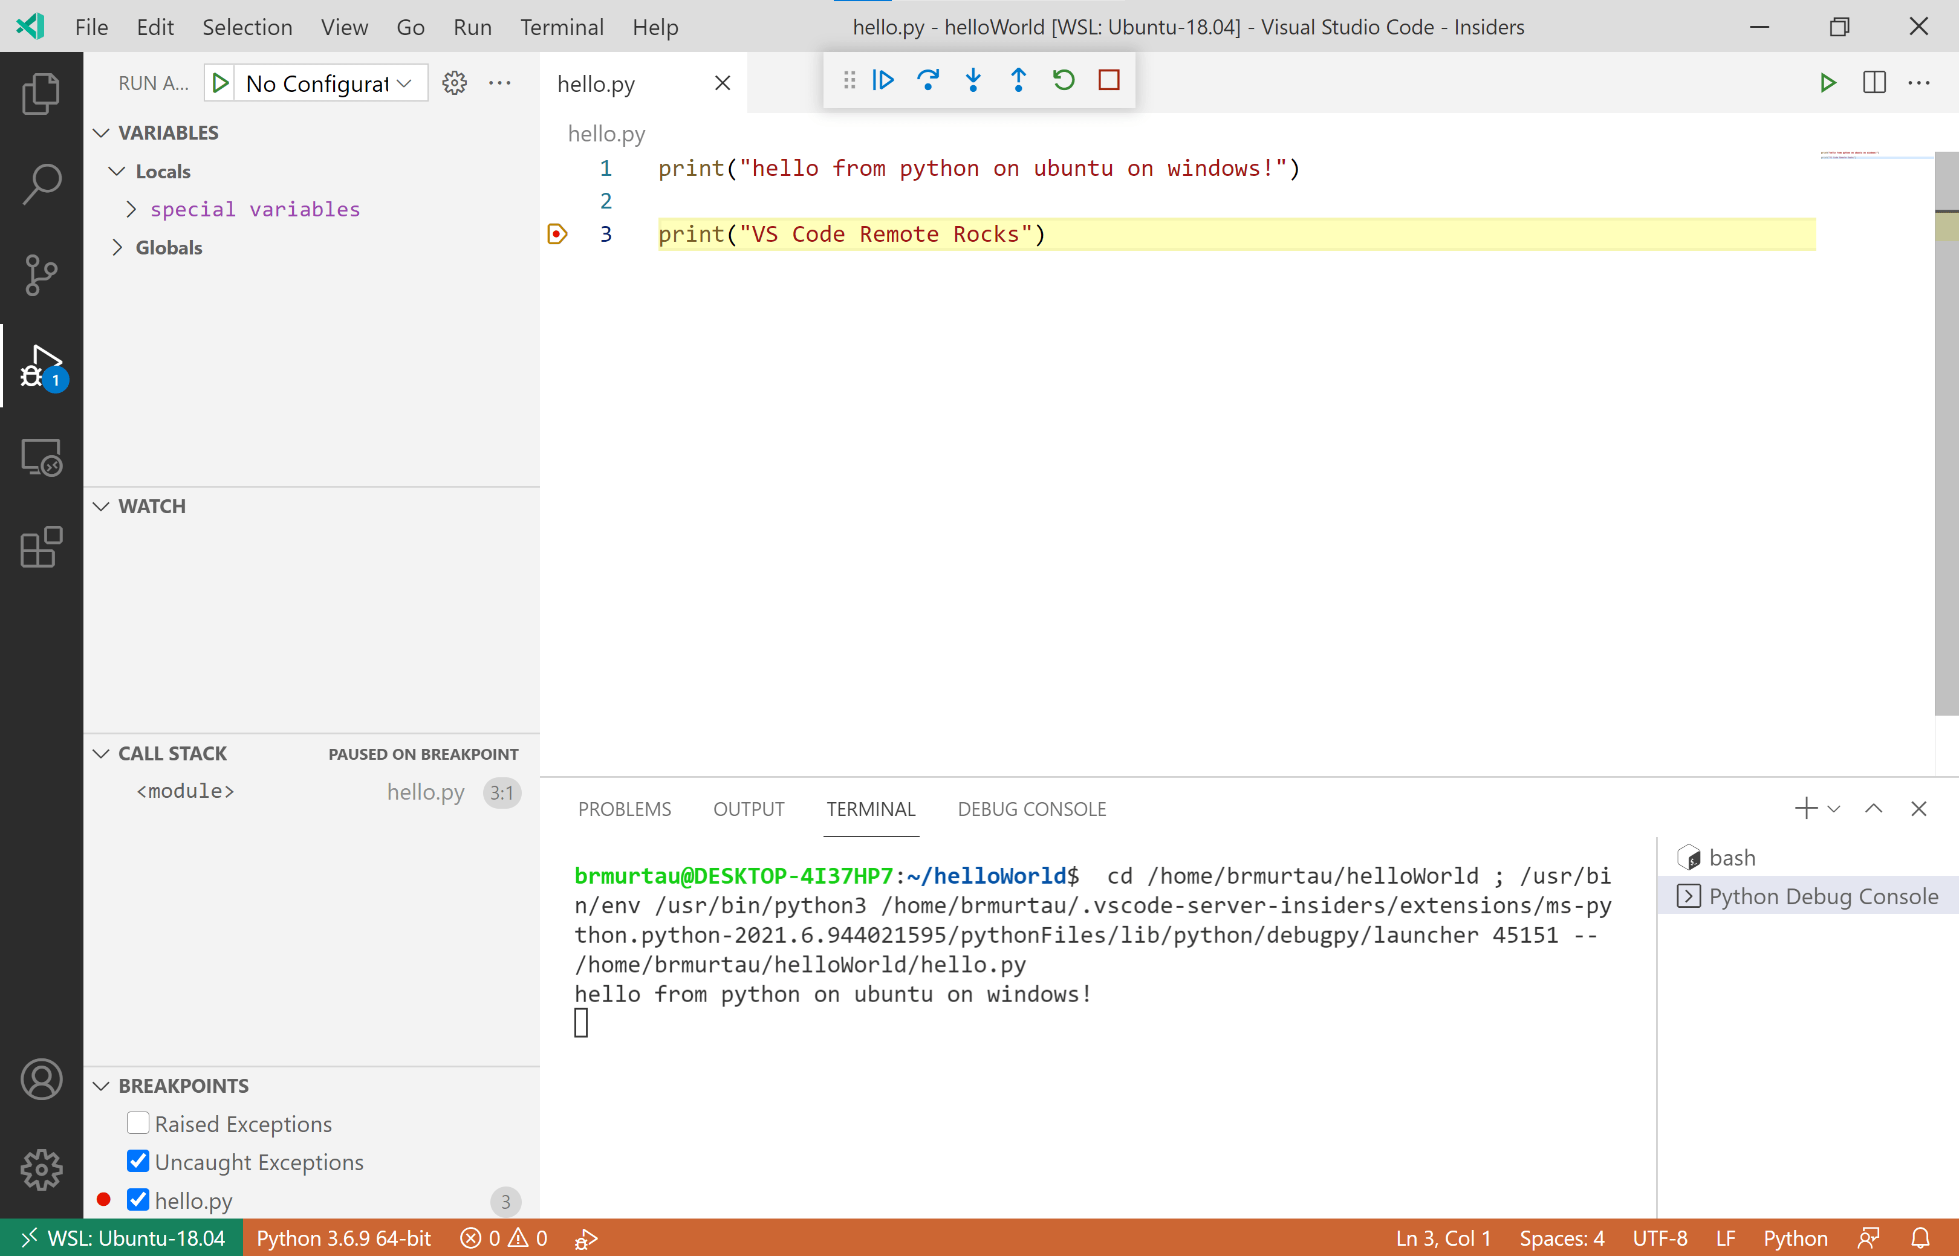Click the Step Into debug icon
Screen dimensions: 1959x1256
(973, 80)
